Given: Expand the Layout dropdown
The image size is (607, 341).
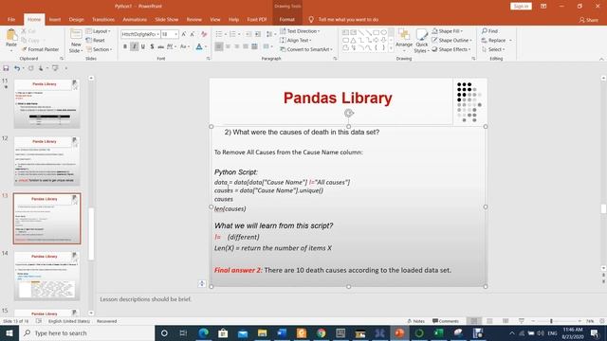Looking at the screenshot, I should 99,31.
